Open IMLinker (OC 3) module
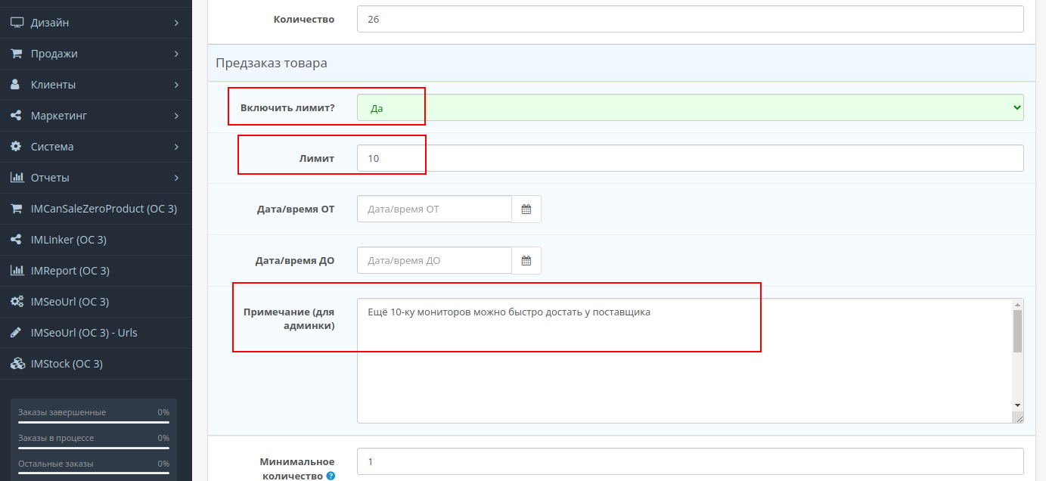This screenshot has height=481, width=1046. click(96, 240)
